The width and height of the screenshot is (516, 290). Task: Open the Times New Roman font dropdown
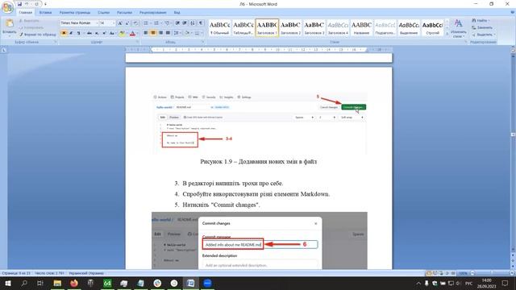(97, 23)
